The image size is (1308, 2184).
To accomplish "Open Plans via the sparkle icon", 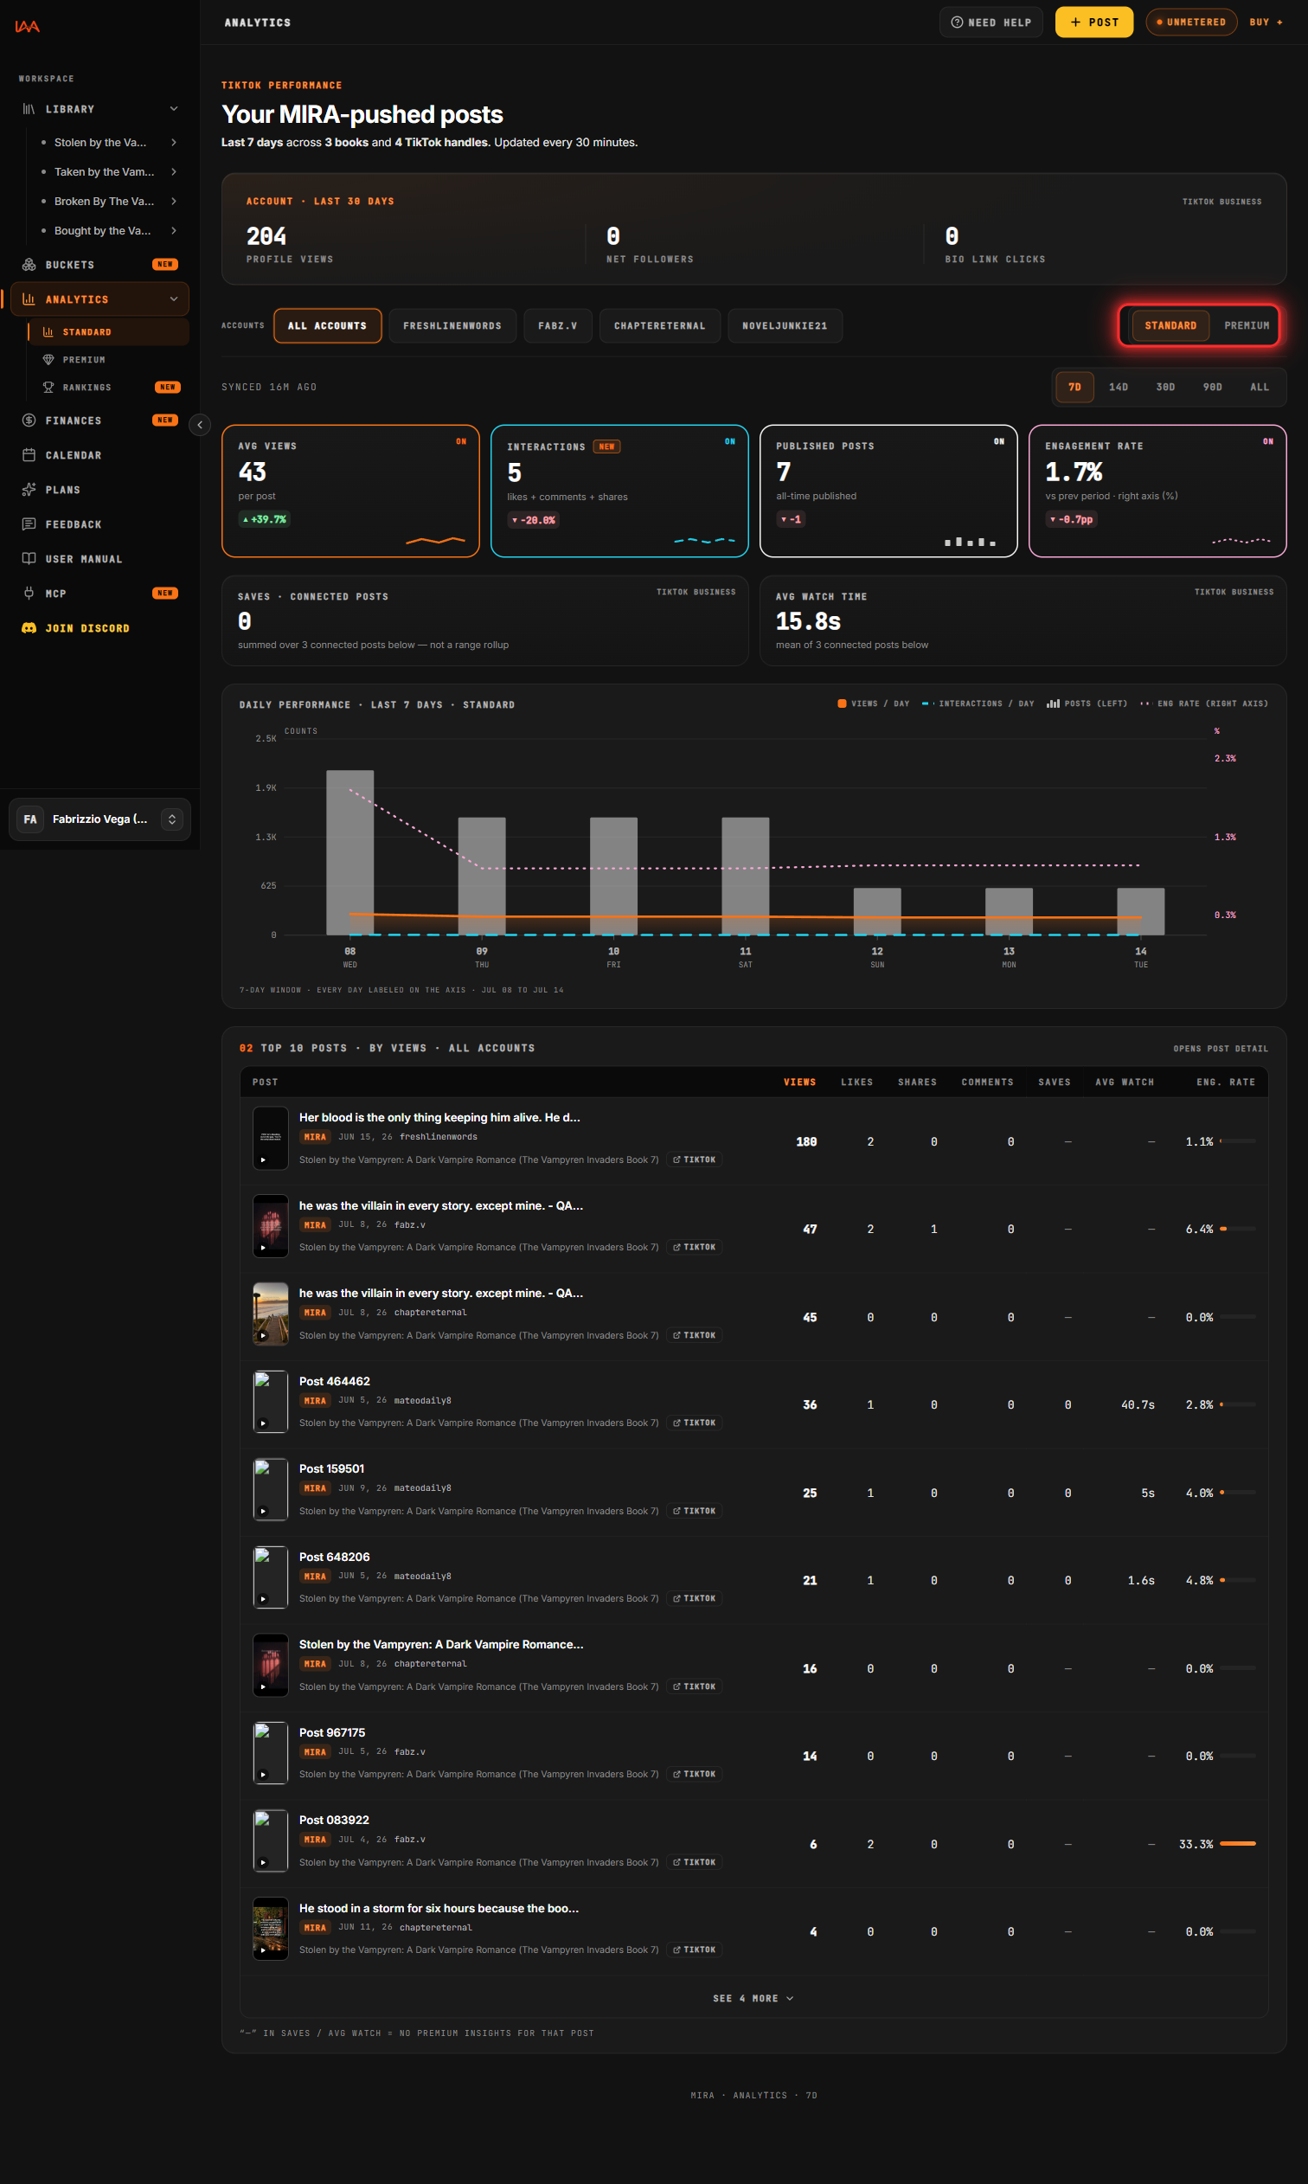I will [29, 489].
